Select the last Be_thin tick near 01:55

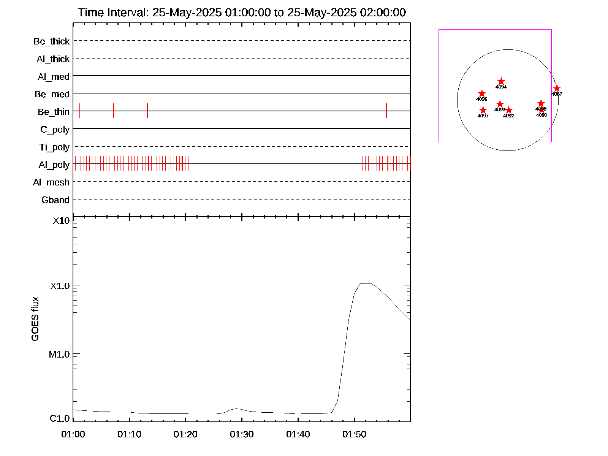(386, 111)
